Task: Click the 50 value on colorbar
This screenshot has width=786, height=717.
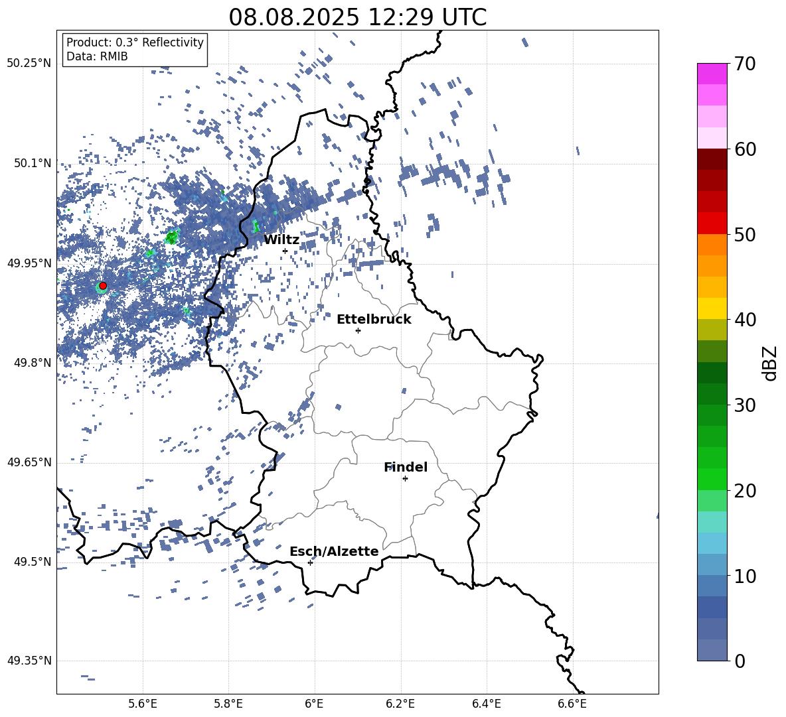Action: click(745, 234)
